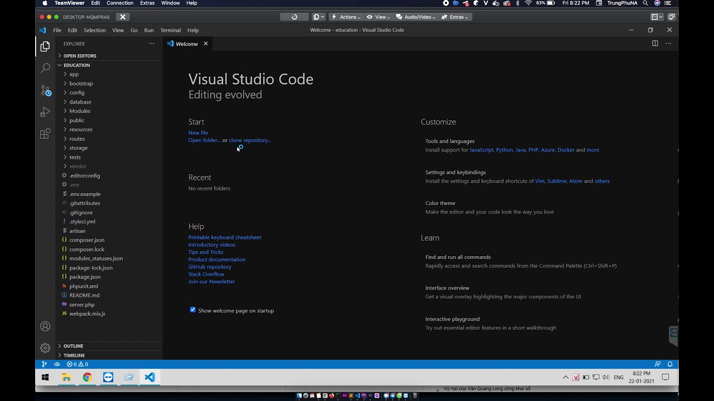Open the TeamViewer Audio/Video dropdown
The image size is (714, 401).
[415, 17]
